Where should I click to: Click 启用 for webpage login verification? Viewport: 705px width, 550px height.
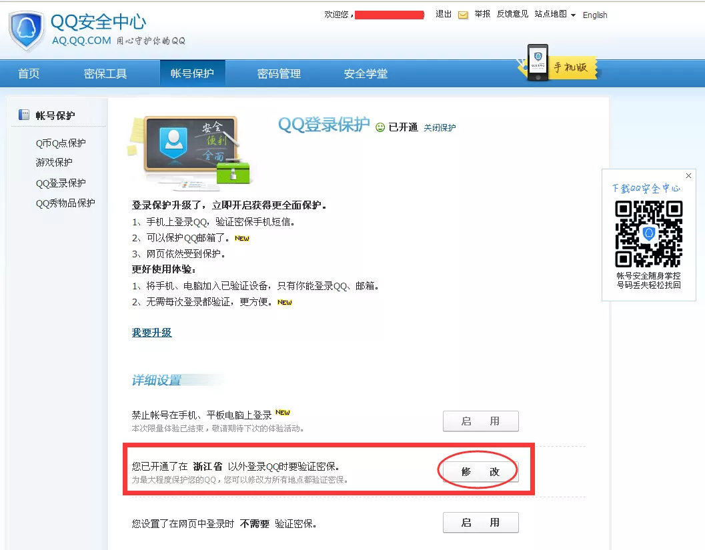tap(480, 522)
